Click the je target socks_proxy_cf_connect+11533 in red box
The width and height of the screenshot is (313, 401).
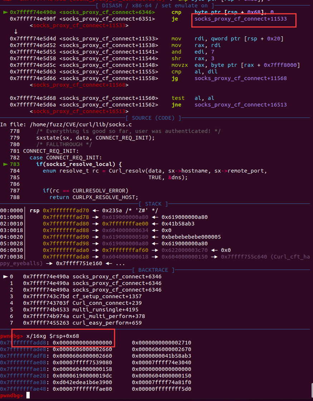[x=240, y=19]
